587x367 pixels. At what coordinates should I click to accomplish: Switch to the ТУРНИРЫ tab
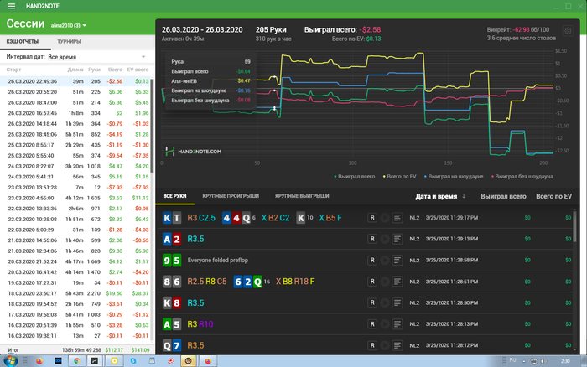(x=69, y=42)
